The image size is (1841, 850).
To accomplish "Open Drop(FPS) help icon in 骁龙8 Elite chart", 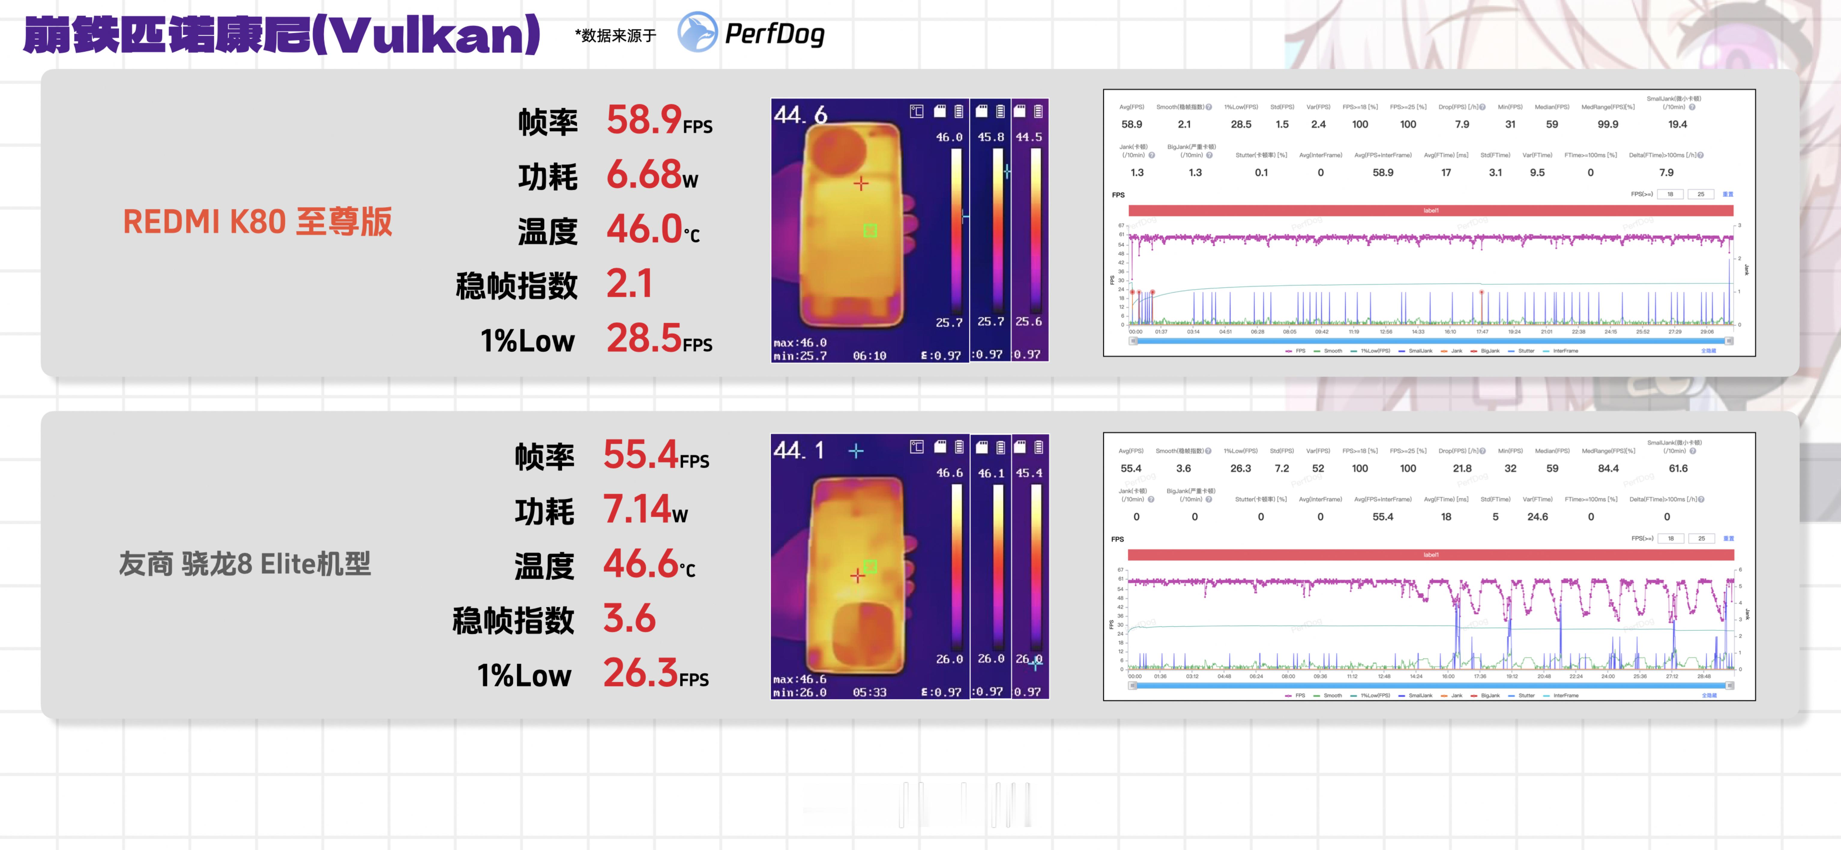I will 1482,451.
